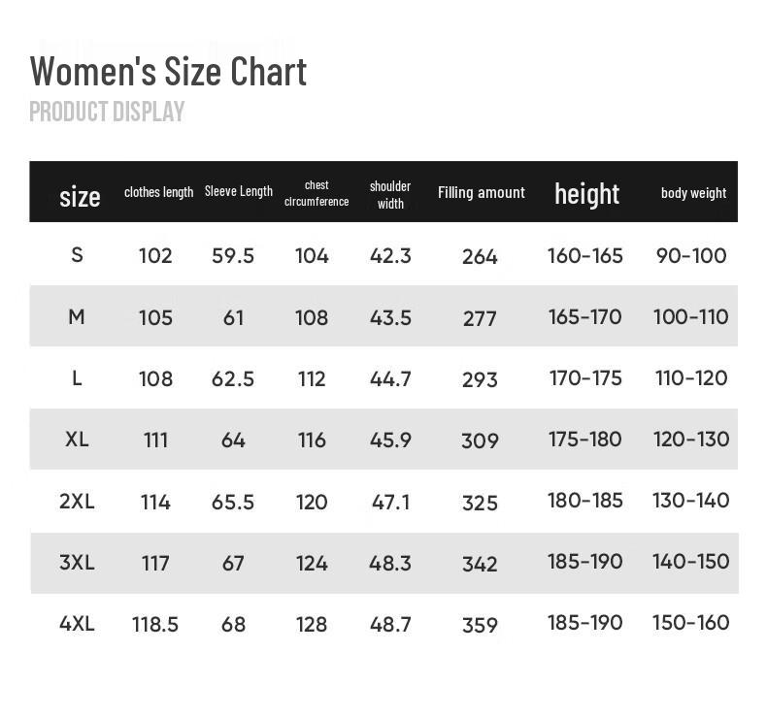Image resolution: width=767 pixels, height=718 pixels.
Task: Click the 62.5 sleeve length value
Action: click(233, 378)
